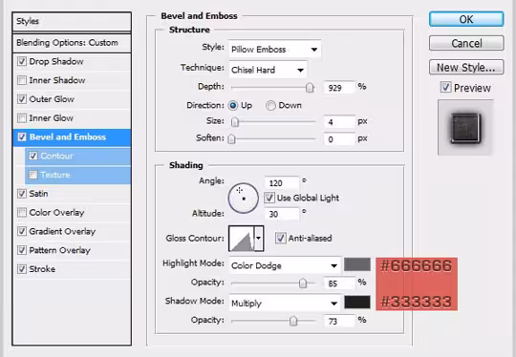516x357 pixels.
Task: Select the Down direction radio button
Action: [x=270, y=106]
